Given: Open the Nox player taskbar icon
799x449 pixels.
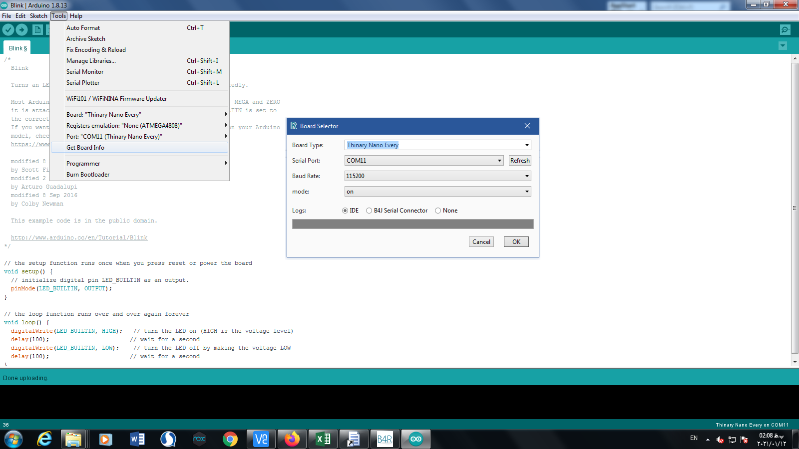Looking at the screenshot, I should click(199, 439).
